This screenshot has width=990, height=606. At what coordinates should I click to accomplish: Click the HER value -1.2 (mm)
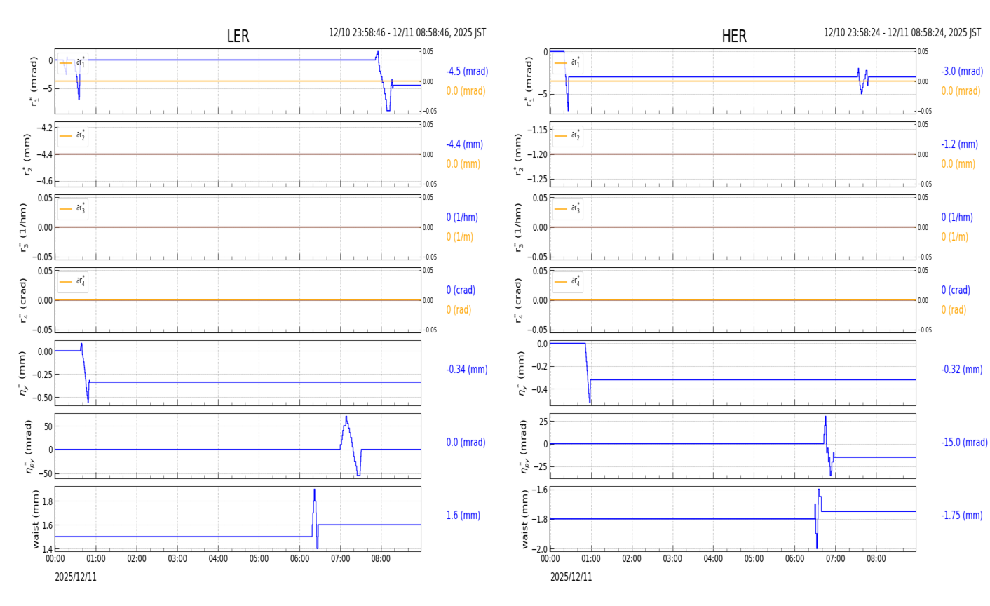click(x=960, y=144)
